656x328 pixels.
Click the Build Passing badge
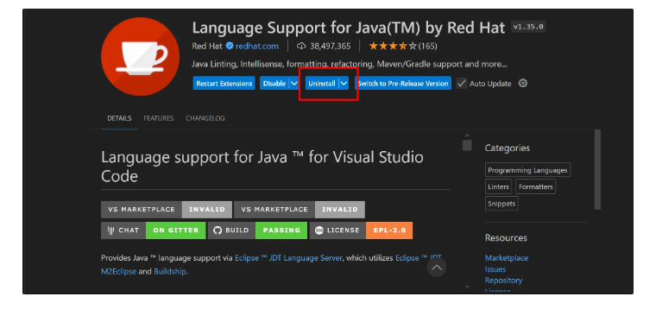[257, 230]
